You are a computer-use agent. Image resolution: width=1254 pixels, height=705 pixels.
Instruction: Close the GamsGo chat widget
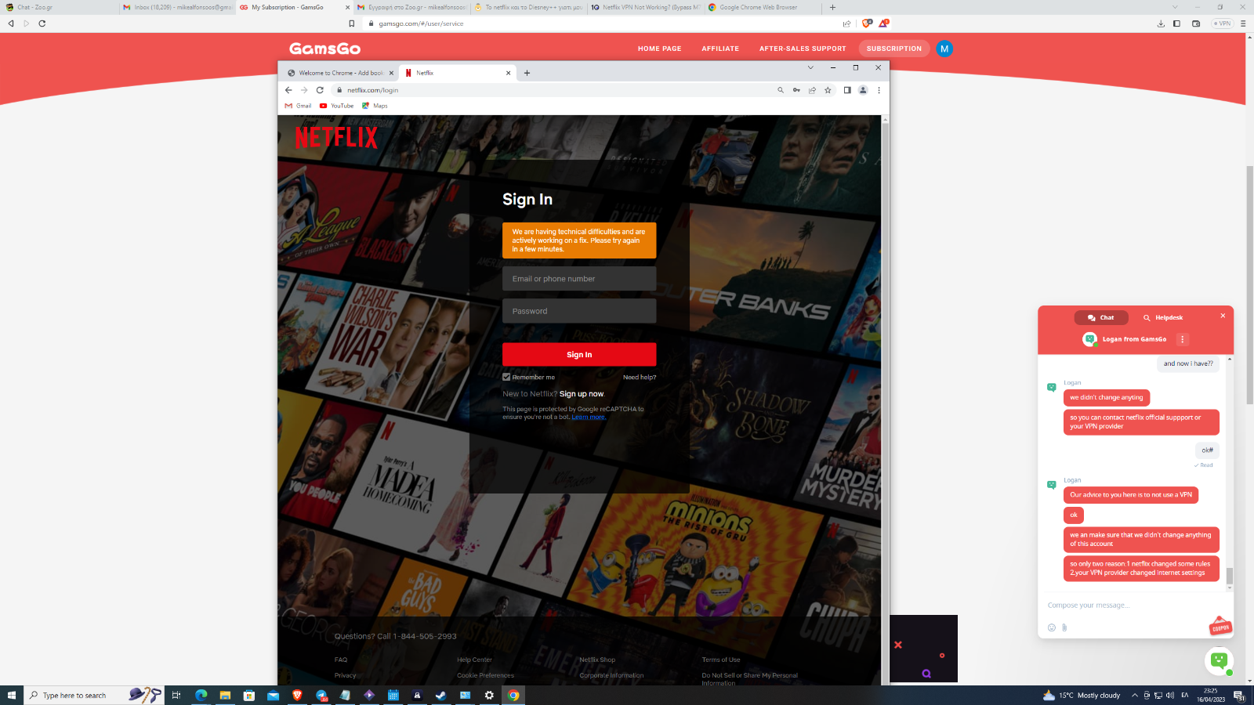coord(1223,316)
